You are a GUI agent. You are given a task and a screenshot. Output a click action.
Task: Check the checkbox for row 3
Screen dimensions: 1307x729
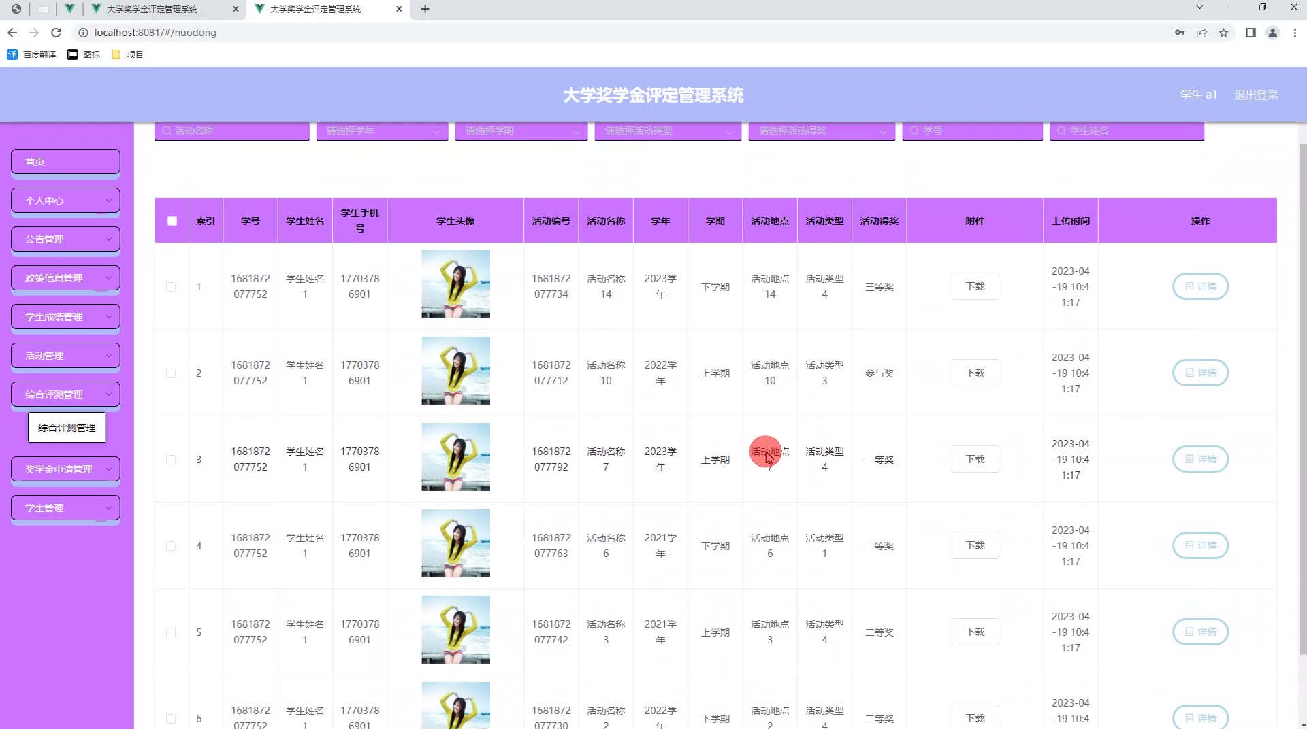171,460
